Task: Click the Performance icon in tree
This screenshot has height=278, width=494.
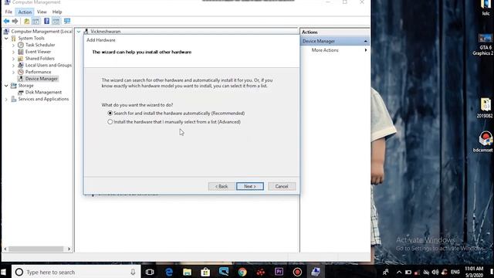Action: click(x=21, y=72)
